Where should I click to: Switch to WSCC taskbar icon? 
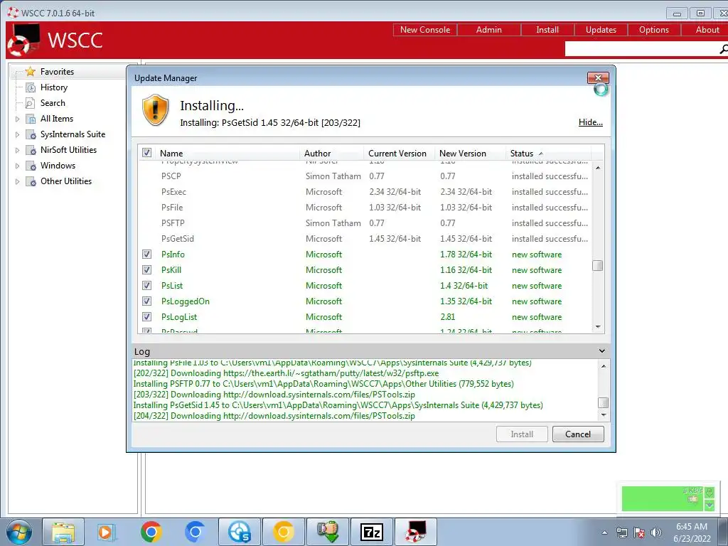coord(416,532)
